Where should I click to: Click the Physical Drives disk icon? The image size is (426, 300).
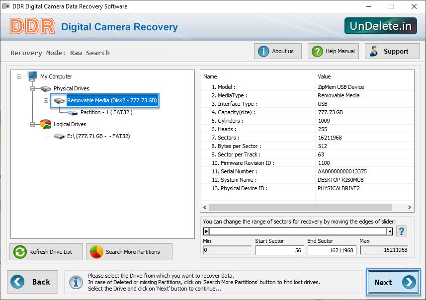coord(46,88)
